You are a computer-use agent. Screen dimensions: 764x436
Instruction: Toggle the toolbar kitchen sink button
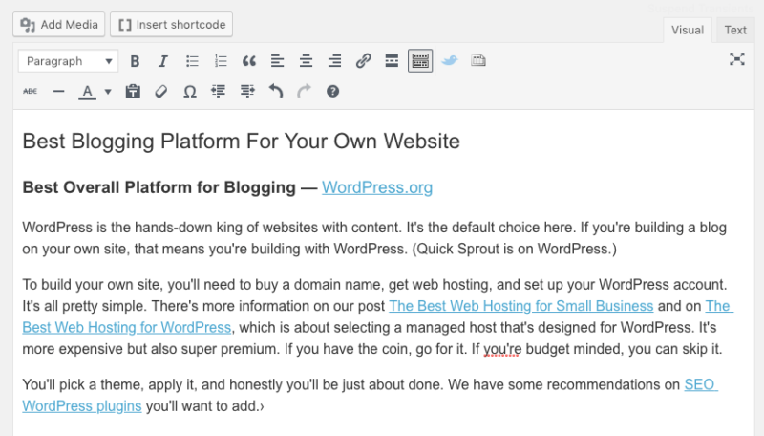(x=419, y=61)
